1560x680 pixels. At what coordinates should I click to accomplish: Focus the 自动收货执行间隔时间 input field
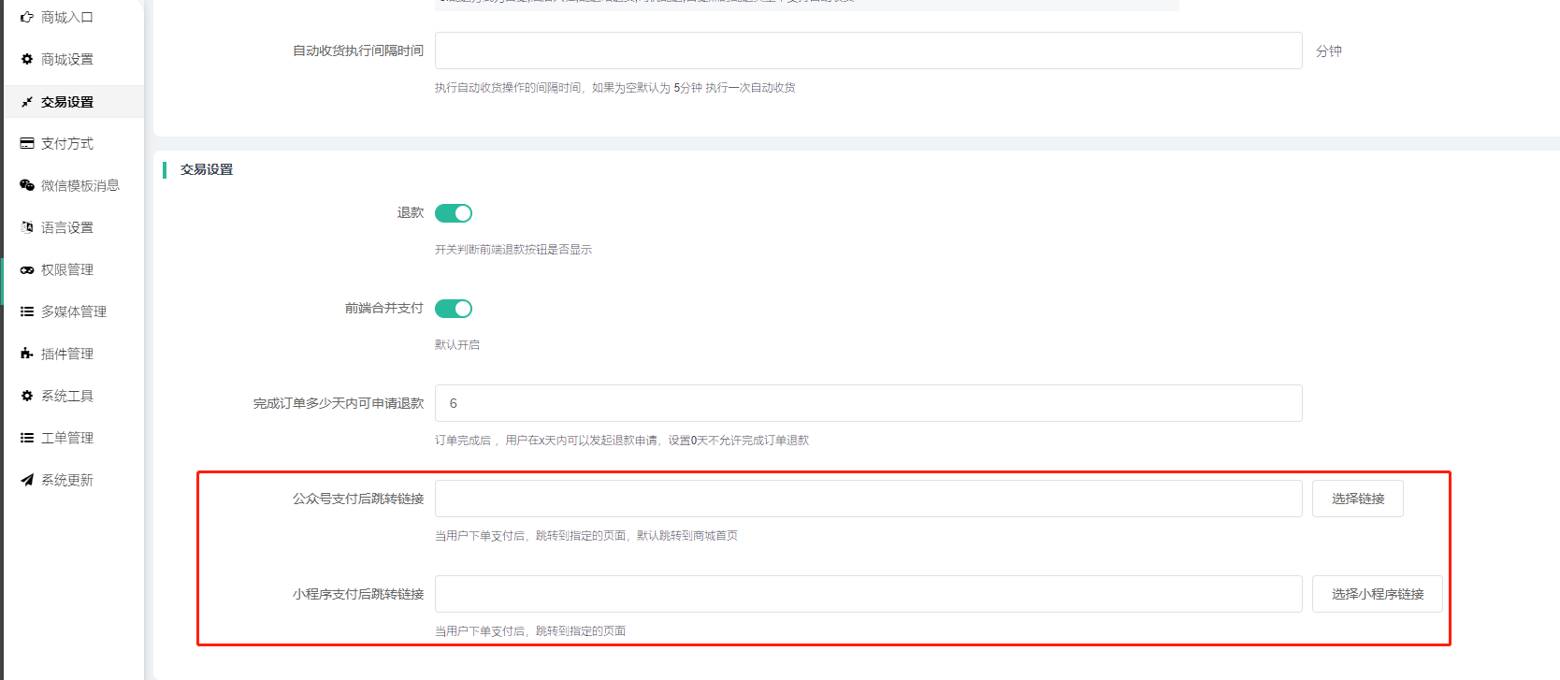point(869,51)
